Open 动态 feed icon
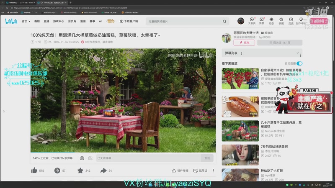Image resolution: width=335 pixels, height=188 pixels. click(271, 21)
